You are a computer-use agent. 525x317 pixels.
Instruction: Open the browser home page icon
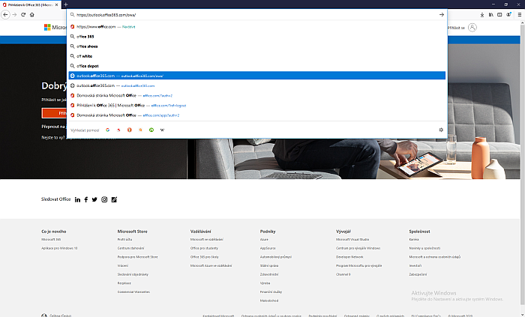31,15
